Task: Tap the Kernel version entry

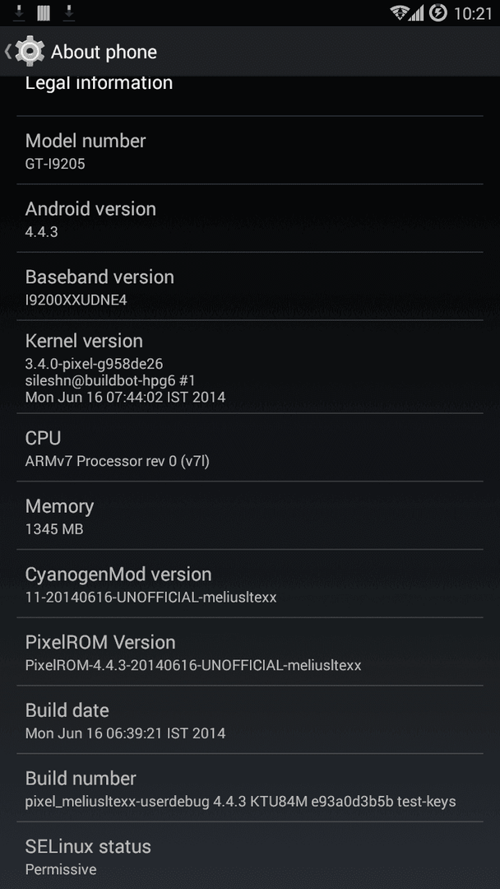Action: point(250,367)
